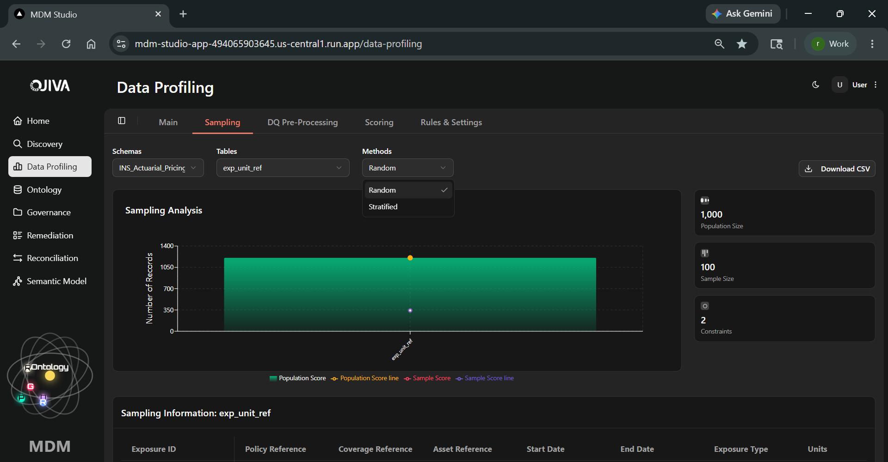Select Data Profiling sidebar item
Viewport: 888px width, 462px height.
point(50,167)
